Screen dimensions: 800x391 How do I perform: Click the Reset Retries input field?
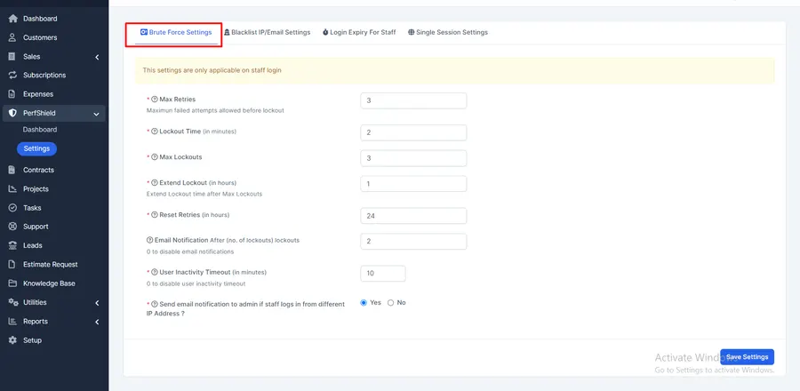(413, 216)
